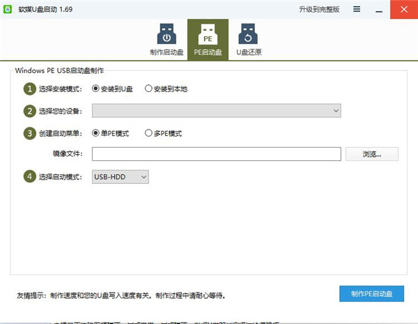Click the U盘还原 restore icon
Viewport: 418px width, 324px height.
[x=248, y=34]
